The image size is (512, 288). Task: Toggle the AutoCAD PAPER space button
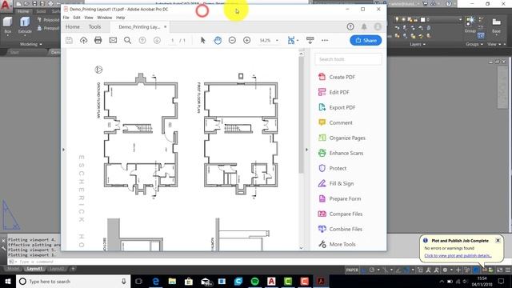click(x=352, y=270)
